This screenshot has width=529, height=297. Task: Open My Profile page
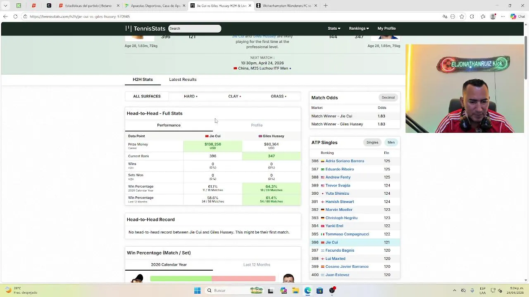tap(386, 28)
